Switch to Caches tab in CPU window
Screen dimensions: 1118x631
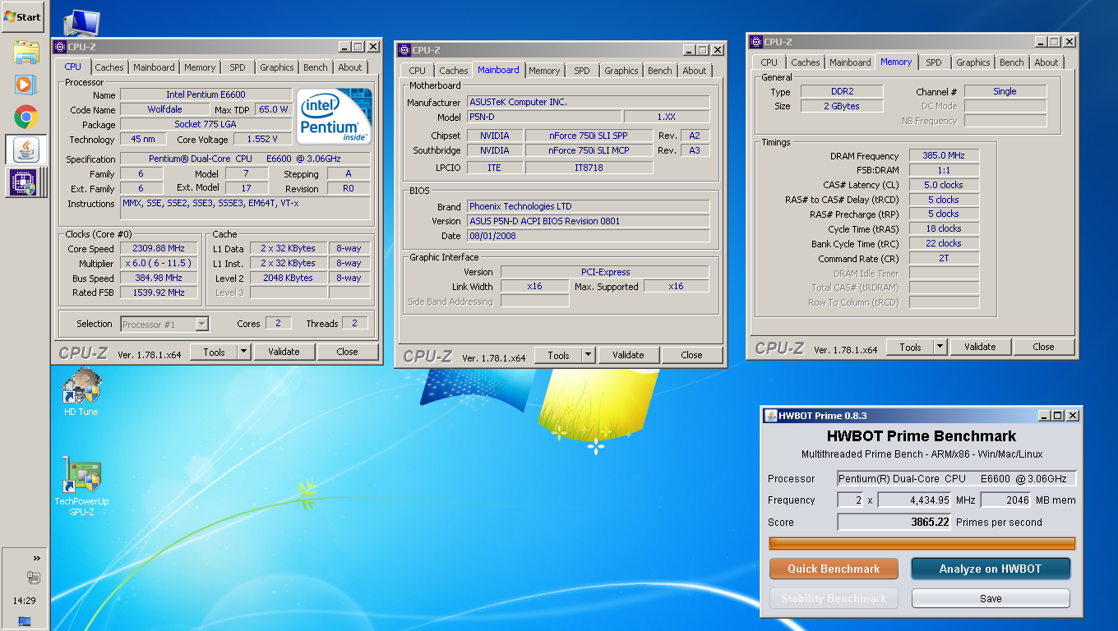click(x=109, y=67)
